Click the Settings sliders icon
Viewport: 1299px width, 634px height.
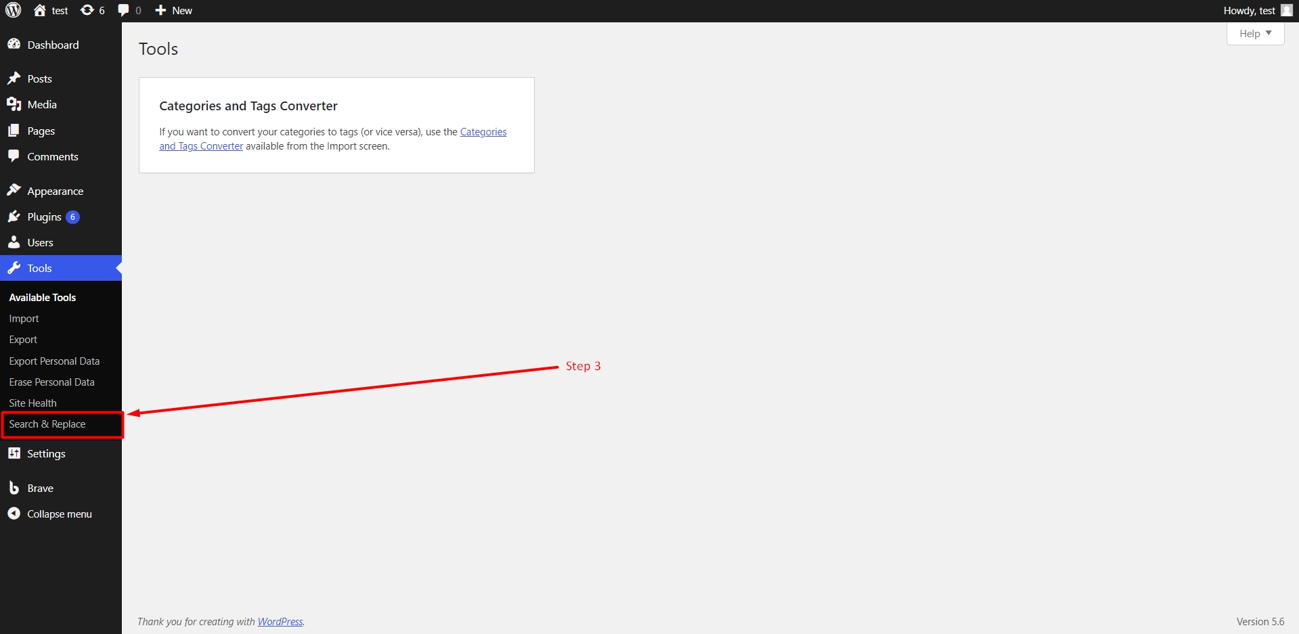[x=14, y=453]
